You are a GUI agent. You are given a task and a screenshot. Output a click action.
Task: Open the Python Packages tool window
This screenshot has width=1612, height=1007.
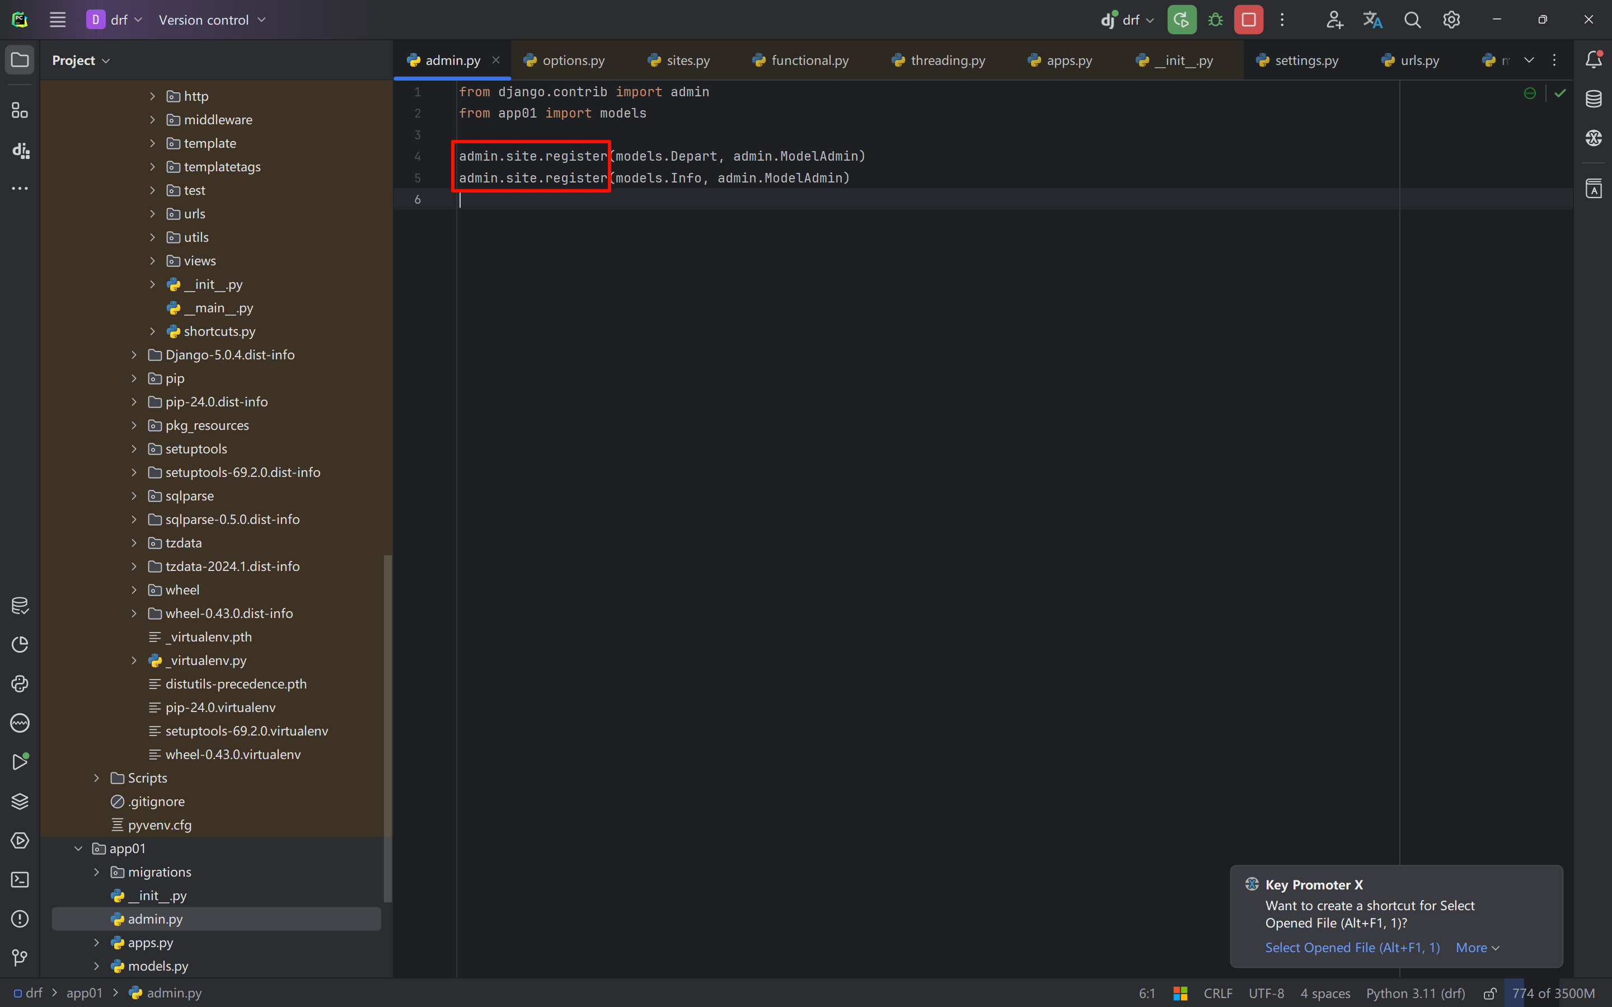point(20,801)
